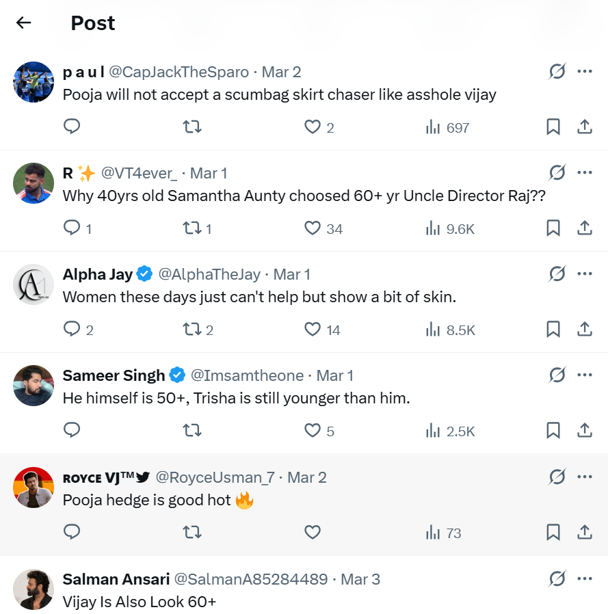Screen dimensions: 608x614
Task: Go back using the arrow icon
Action: point(24,23)
